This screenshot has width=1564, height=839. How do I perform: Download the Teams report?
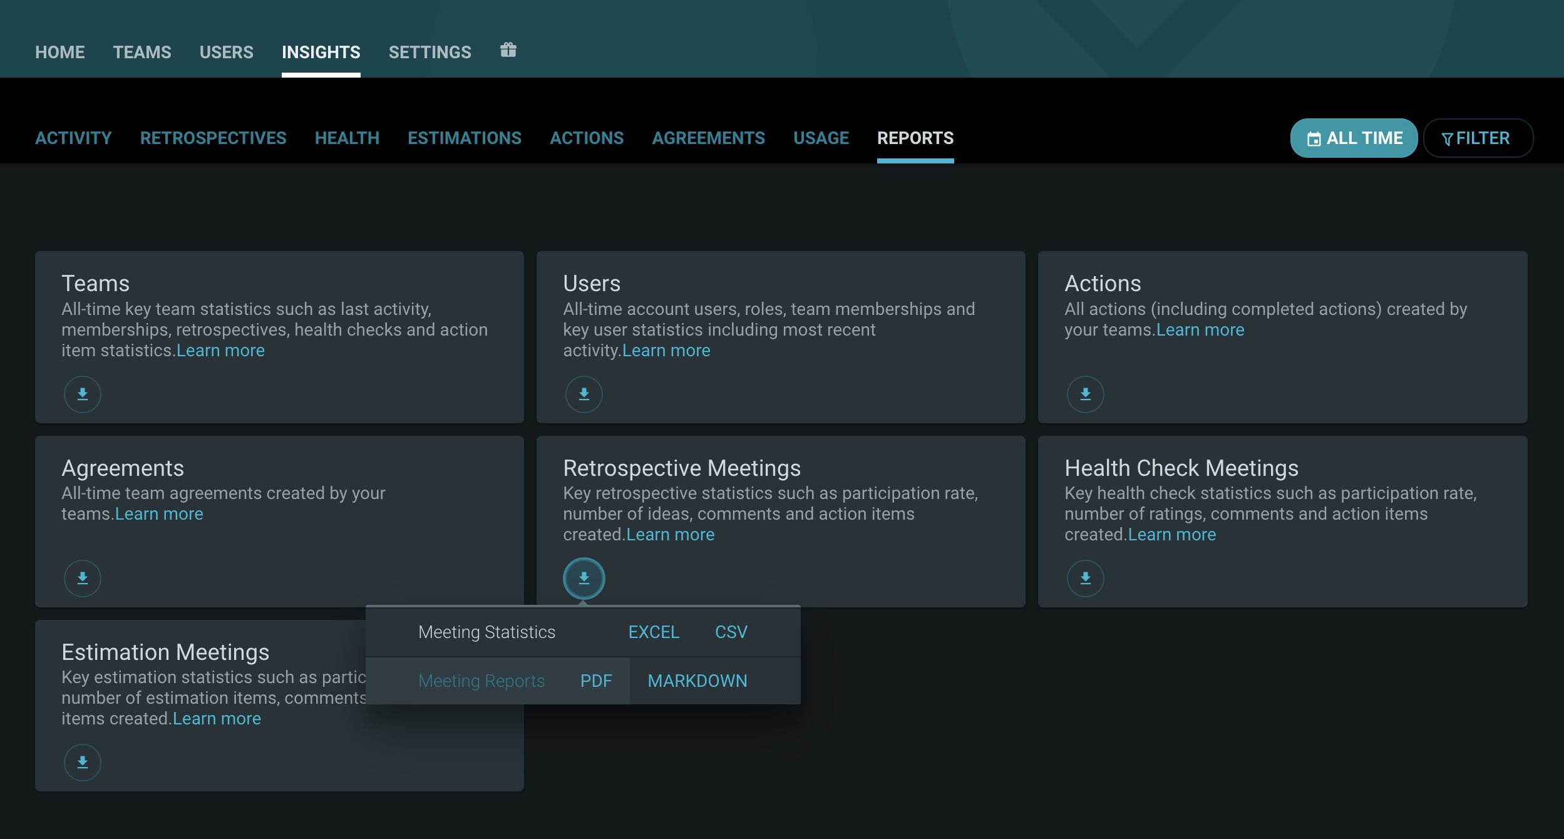coord(83,394)
